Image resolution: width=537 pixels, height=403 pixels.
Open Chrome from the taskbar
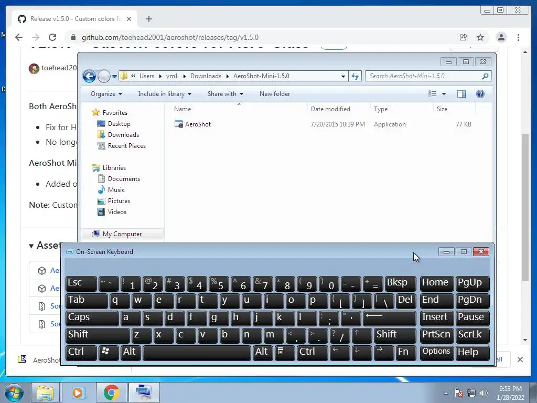[111, 393]
